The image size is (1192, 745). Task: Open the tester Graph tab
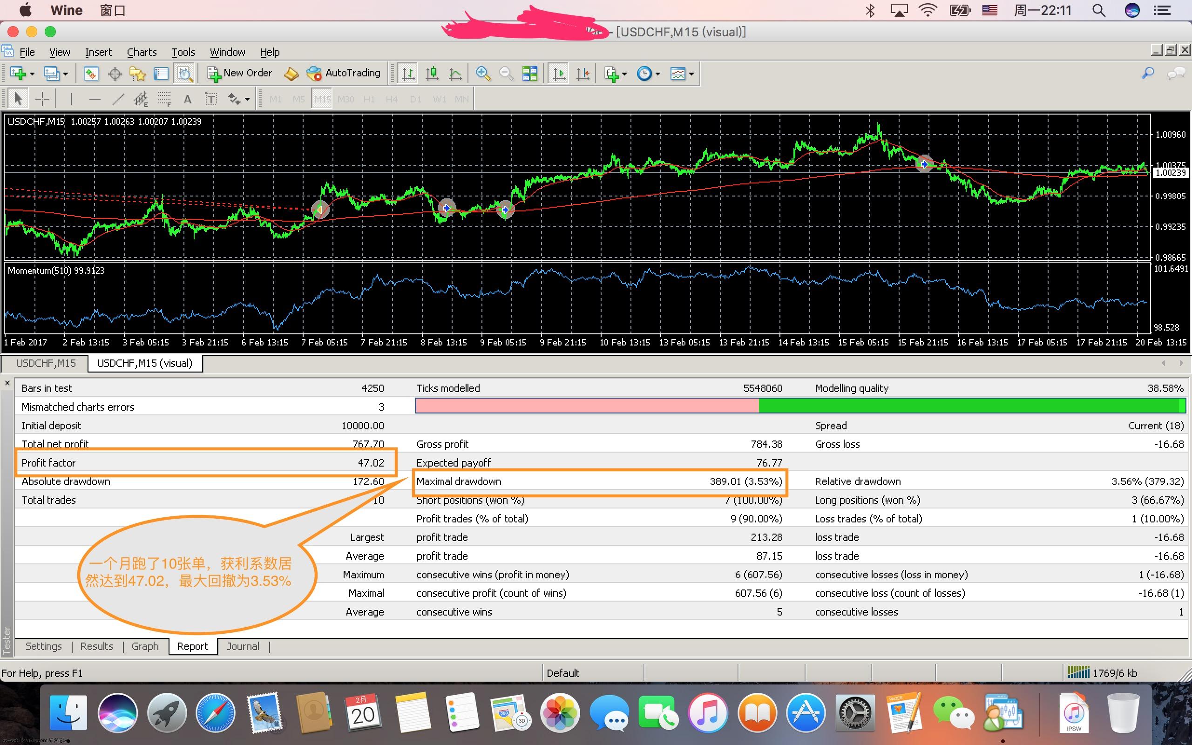(x=145, y=646)
